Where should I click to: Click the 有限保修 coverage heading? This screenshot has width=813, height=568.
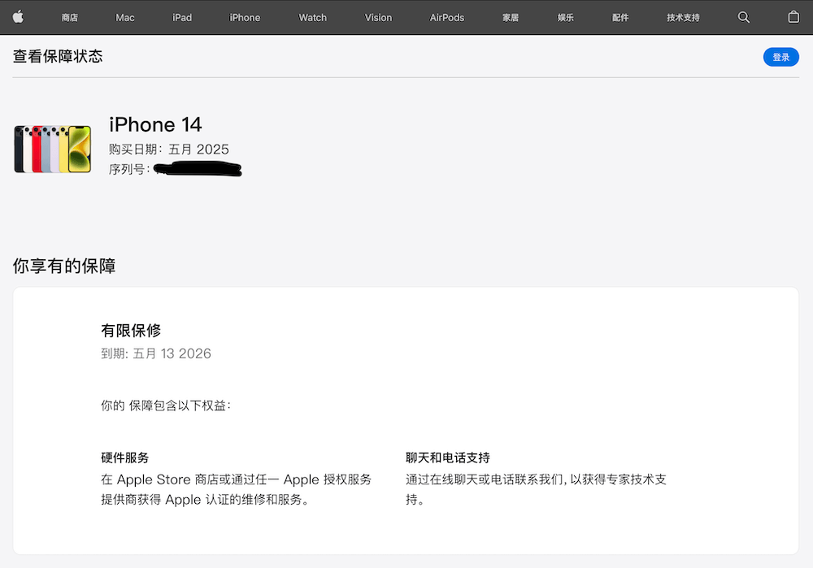click(x=131, y=330)
